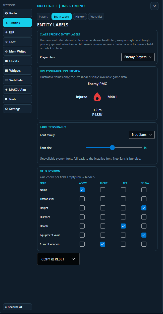Click the M4A1 weapon preview label
This screenshot has width=163, height=314.
point(112,97)
